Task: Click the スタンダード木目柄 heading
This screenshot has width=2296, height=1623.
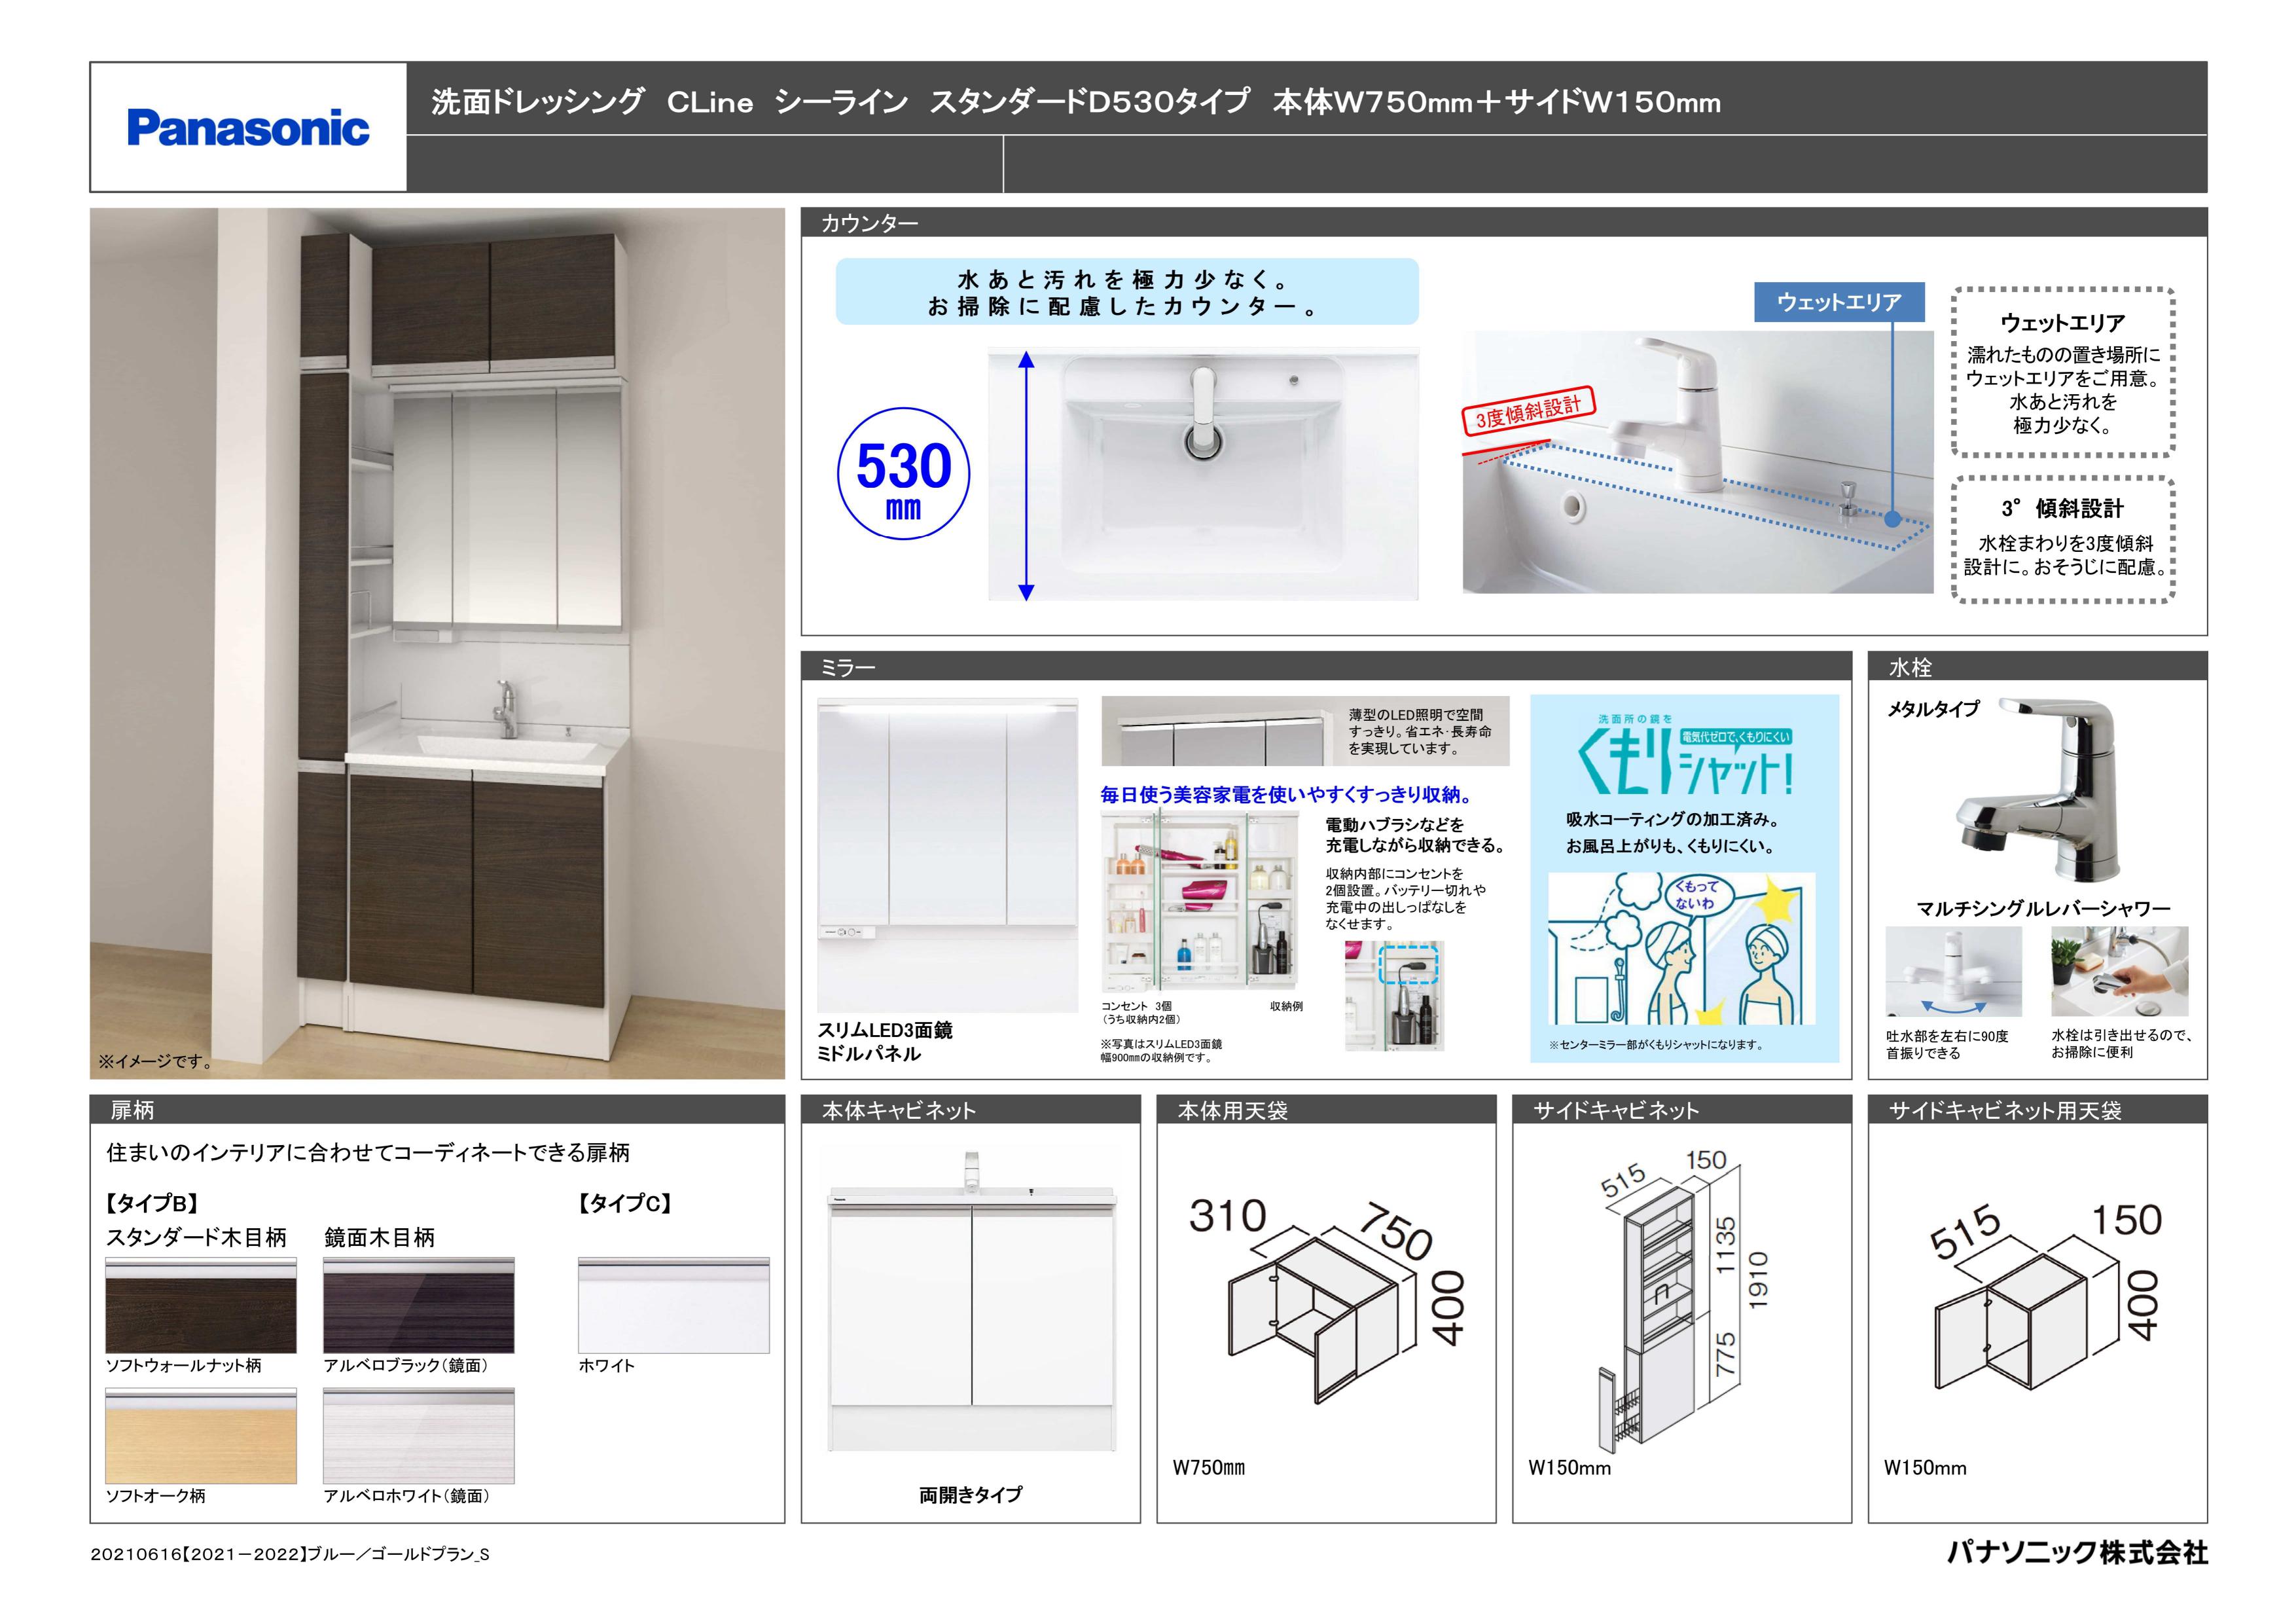Action: click(x=196, y=1238)
